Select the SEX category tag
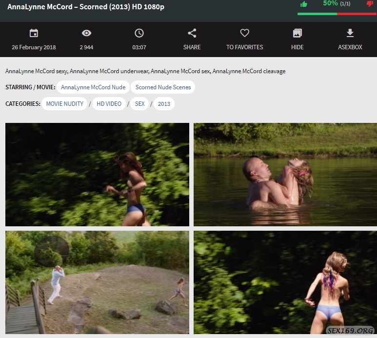Viewport: 377px width, 338px height. (x=140, y=104)
